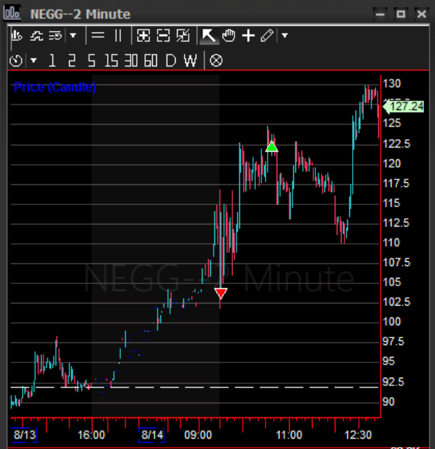Image resolution: width=435 pixels, height=449 pixels.
Task: Click the 8/14 date label
Action: (x=152, y=435)
